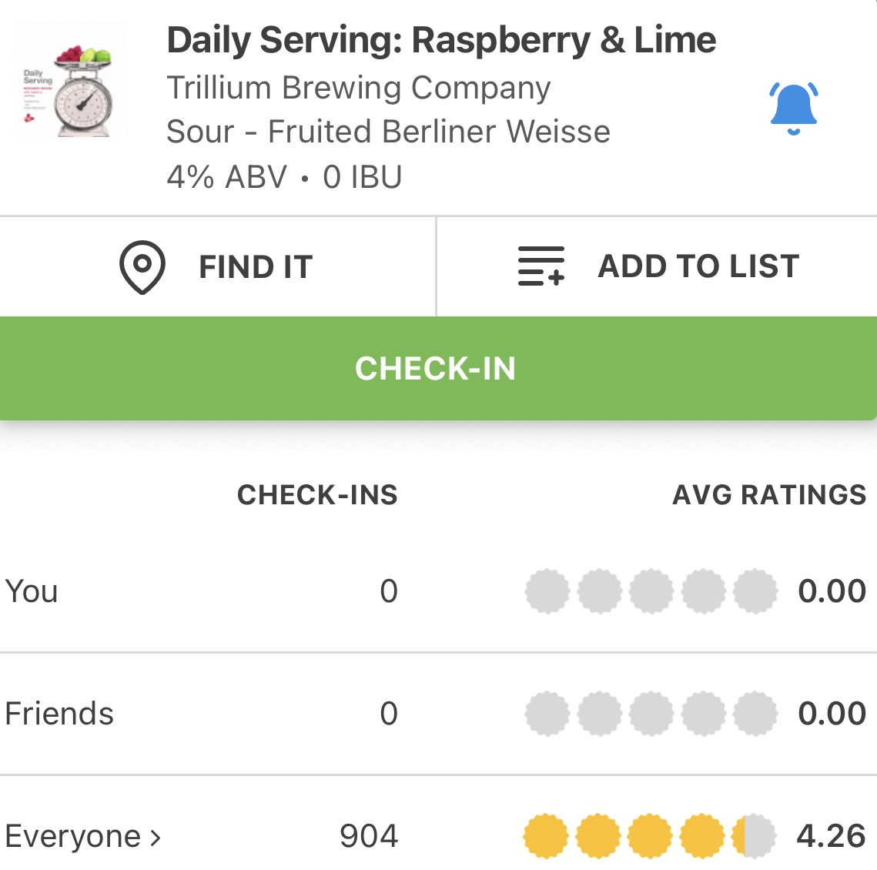877x870 pixels.
Task: Tap the Everyone row label
Action: point(73,836)
